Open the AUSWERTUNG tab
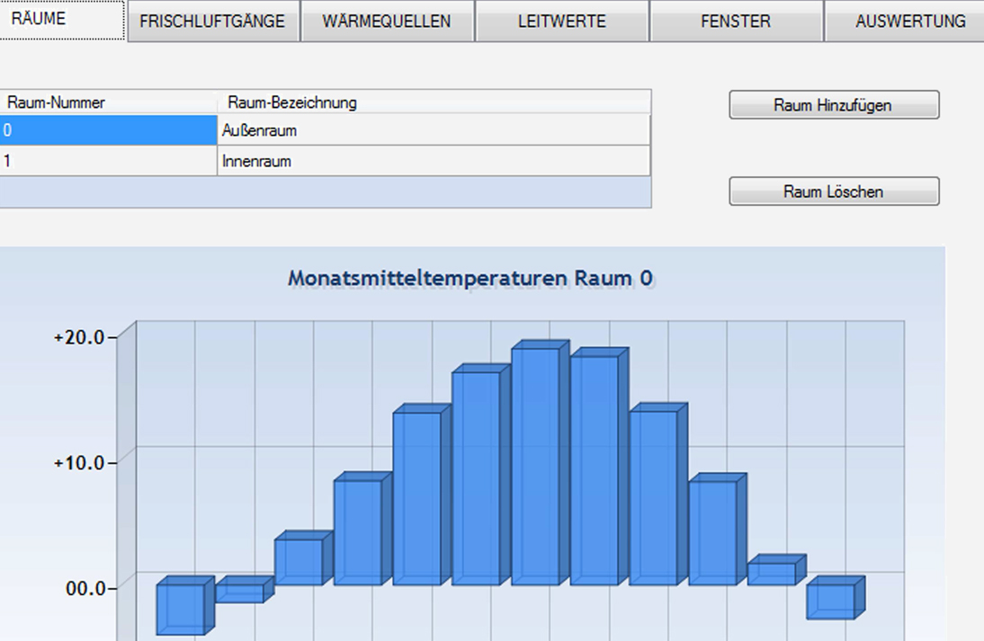The height and width of the screenshot is (641, 984). coord(910,22)
